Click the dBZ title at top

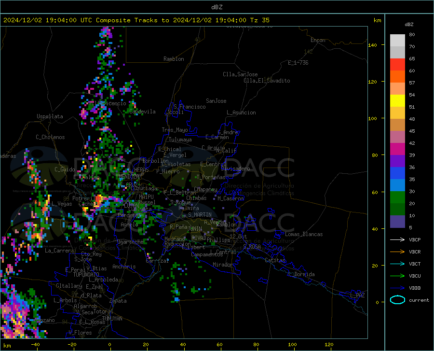tap(217, 7)
